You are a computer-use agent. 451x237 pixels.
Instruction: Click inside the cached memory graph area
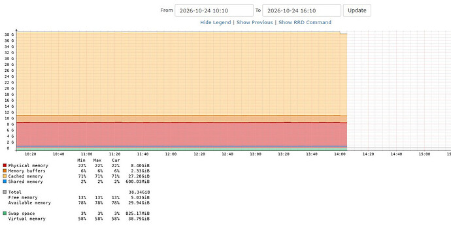(x=181, y=73)
